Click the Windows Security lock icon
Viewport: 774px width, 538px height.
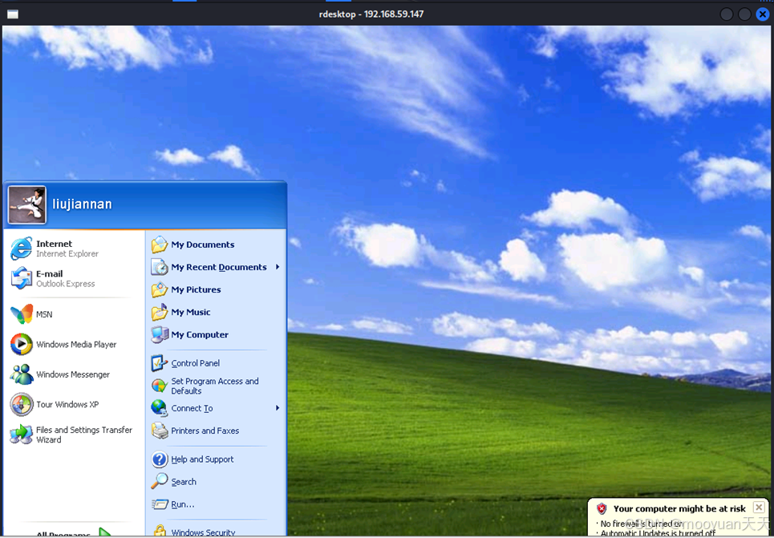[160, 531]
